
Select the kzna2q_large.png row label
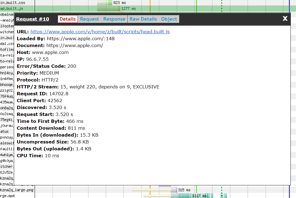[17, 190]
